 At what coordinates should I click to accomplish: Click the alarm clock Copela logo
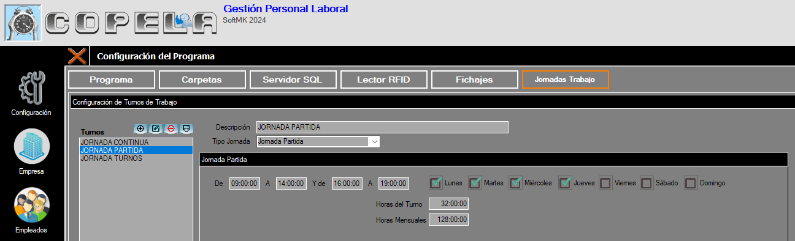pyautogui.click(x=23, y=23)
